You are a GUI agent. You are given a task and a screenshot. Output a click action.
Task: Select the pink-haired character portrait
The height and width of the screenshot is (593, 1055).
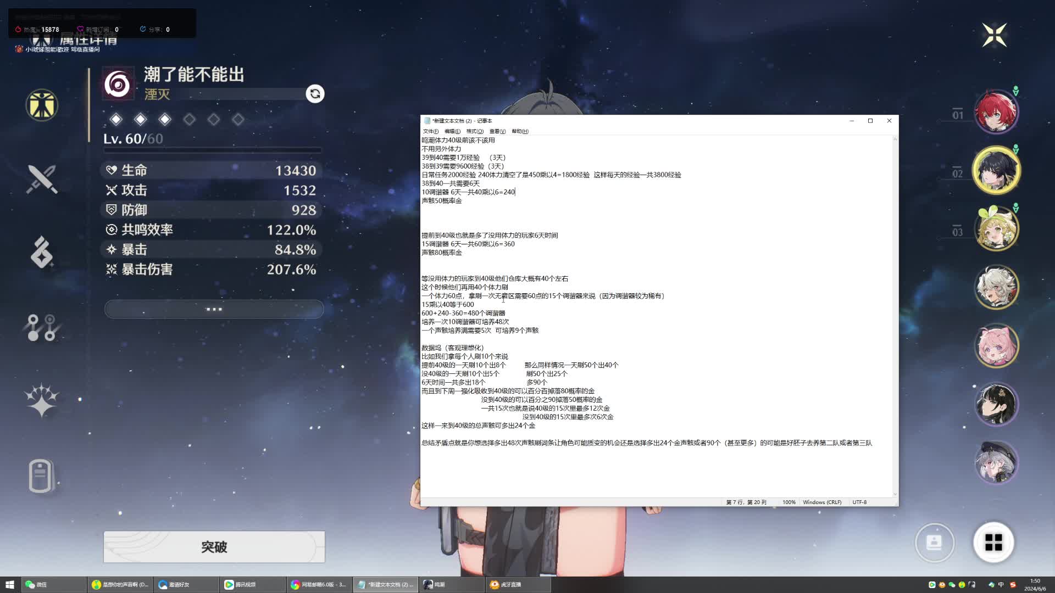996,346
